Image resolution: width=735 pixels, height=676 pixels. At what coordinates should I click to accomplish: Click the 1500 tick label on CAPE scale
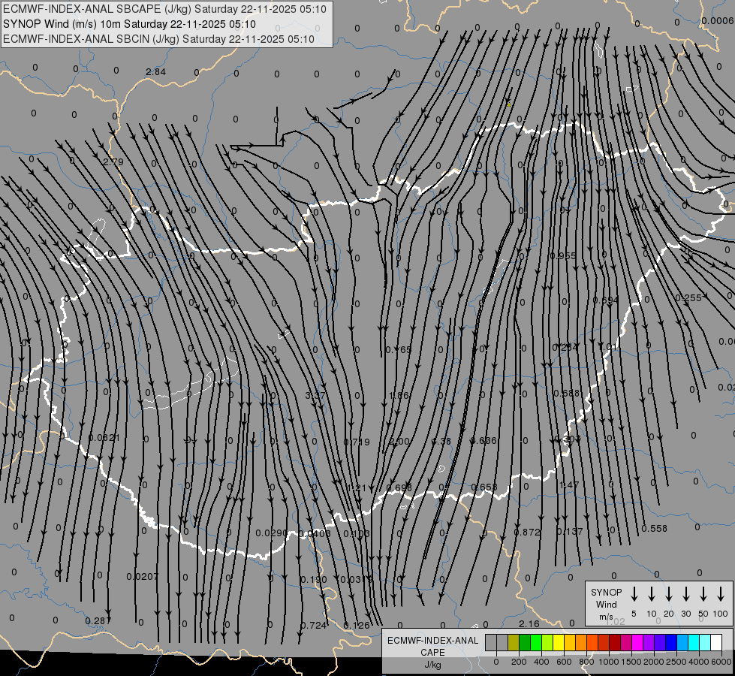click(x=631, y=662)
